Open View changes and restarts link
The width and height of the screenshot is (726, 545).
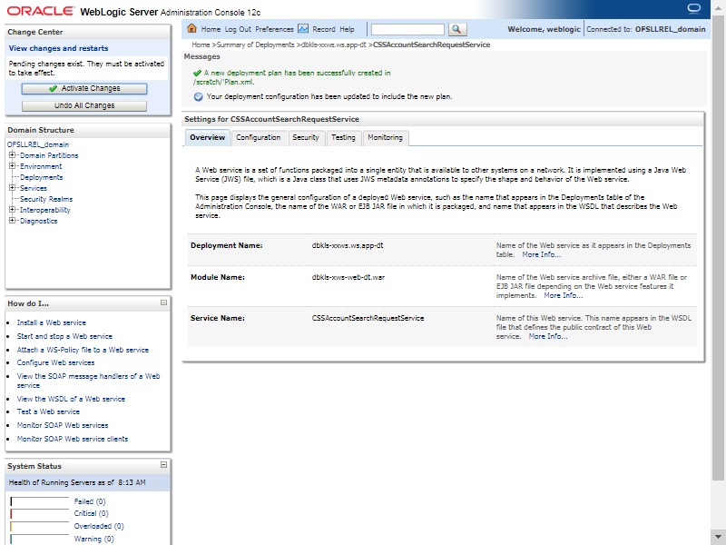click(58, 48)
